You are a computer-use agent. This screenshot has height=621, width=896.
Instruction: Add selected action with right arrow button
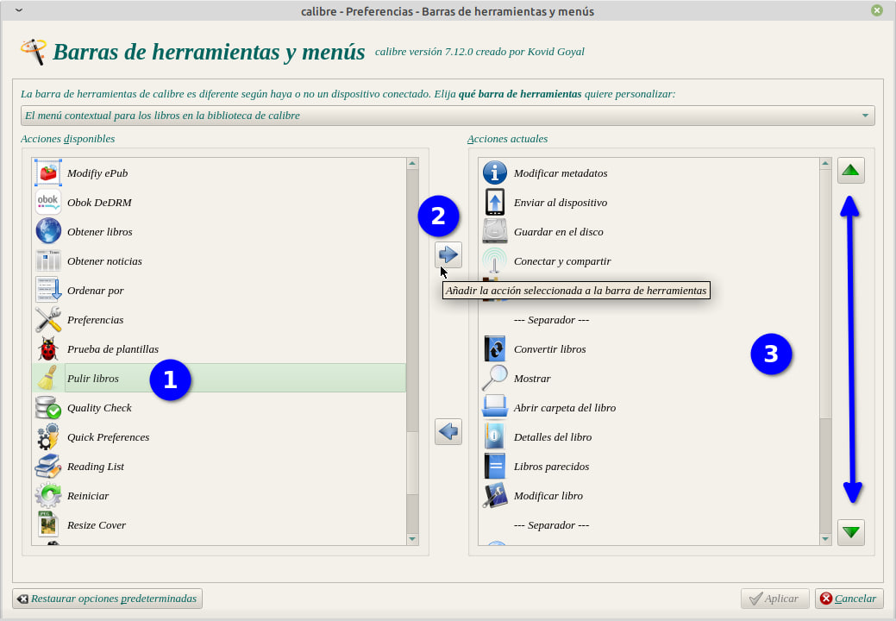[448, 254]
